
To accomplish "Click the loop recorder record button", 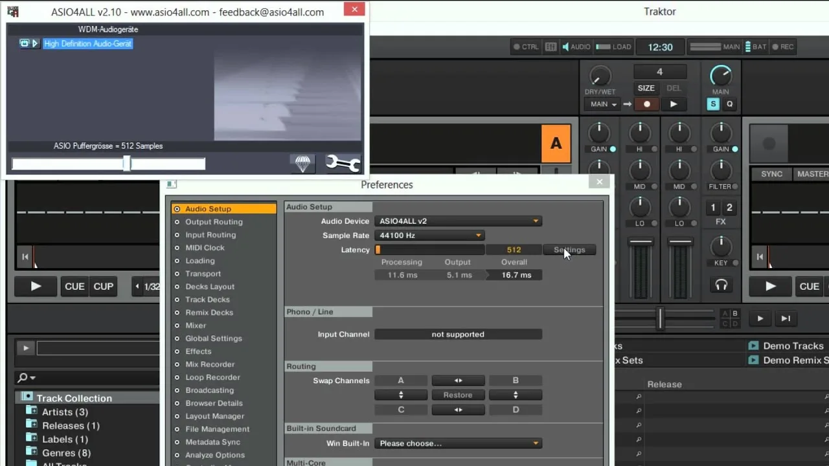I will (646, 104).
